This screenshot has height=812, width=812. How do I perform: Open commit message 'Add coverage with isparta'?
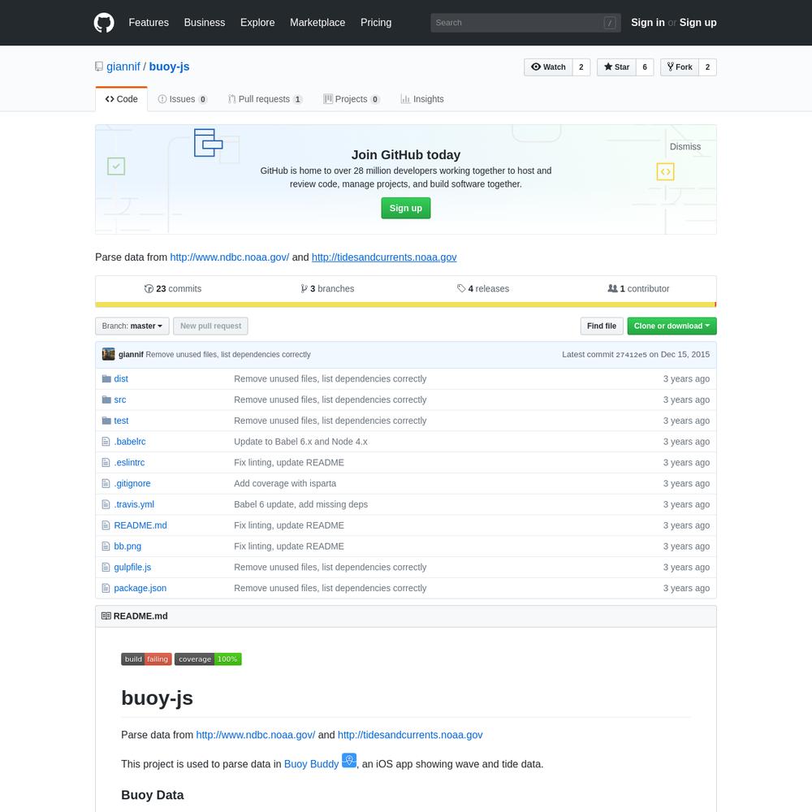pyautogui.click(x=285, y=483)
